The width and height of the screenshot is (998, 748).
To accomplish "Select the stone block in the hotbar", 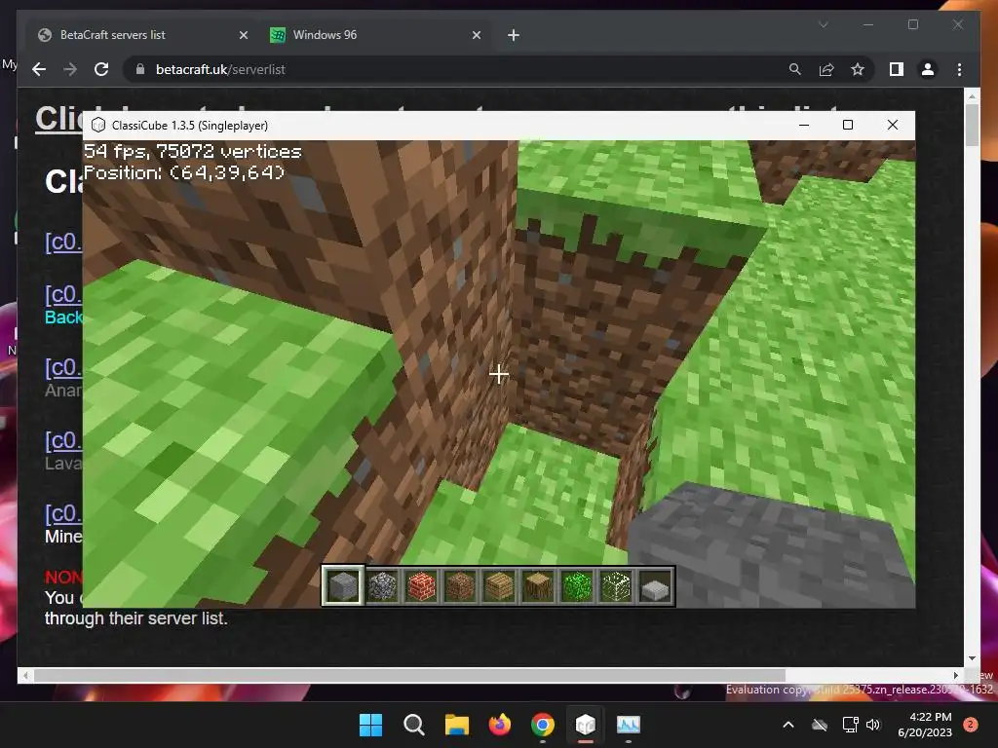I will (343, 585).
